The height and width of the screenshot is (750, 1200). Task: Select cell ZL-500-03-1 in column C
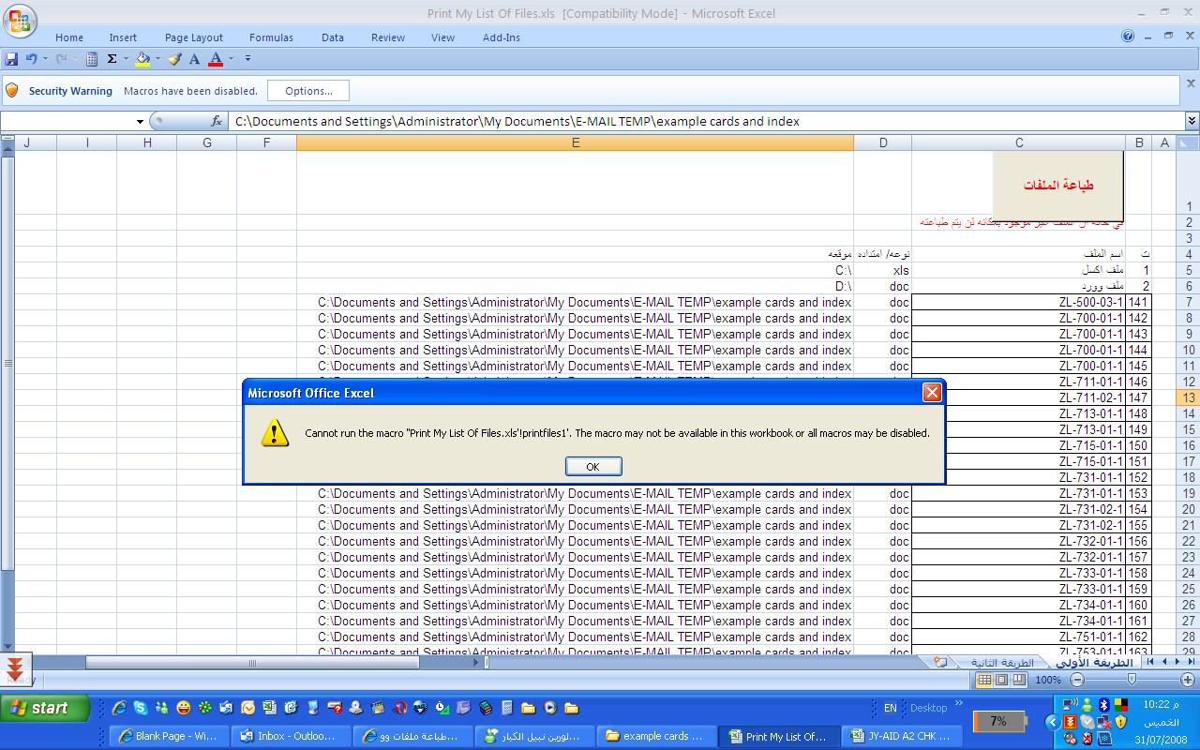1017,302
